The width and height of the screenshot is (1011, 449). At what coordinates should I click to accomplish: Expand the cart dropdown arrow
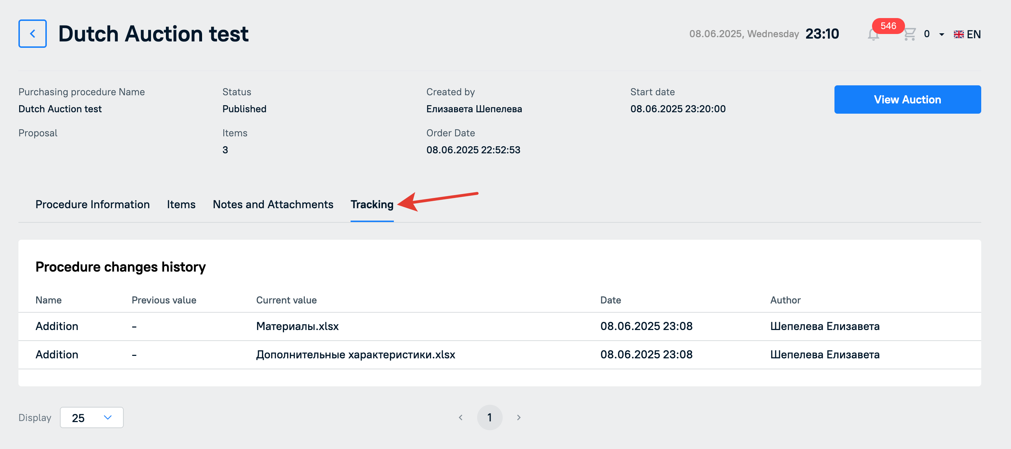pos(942,34)
